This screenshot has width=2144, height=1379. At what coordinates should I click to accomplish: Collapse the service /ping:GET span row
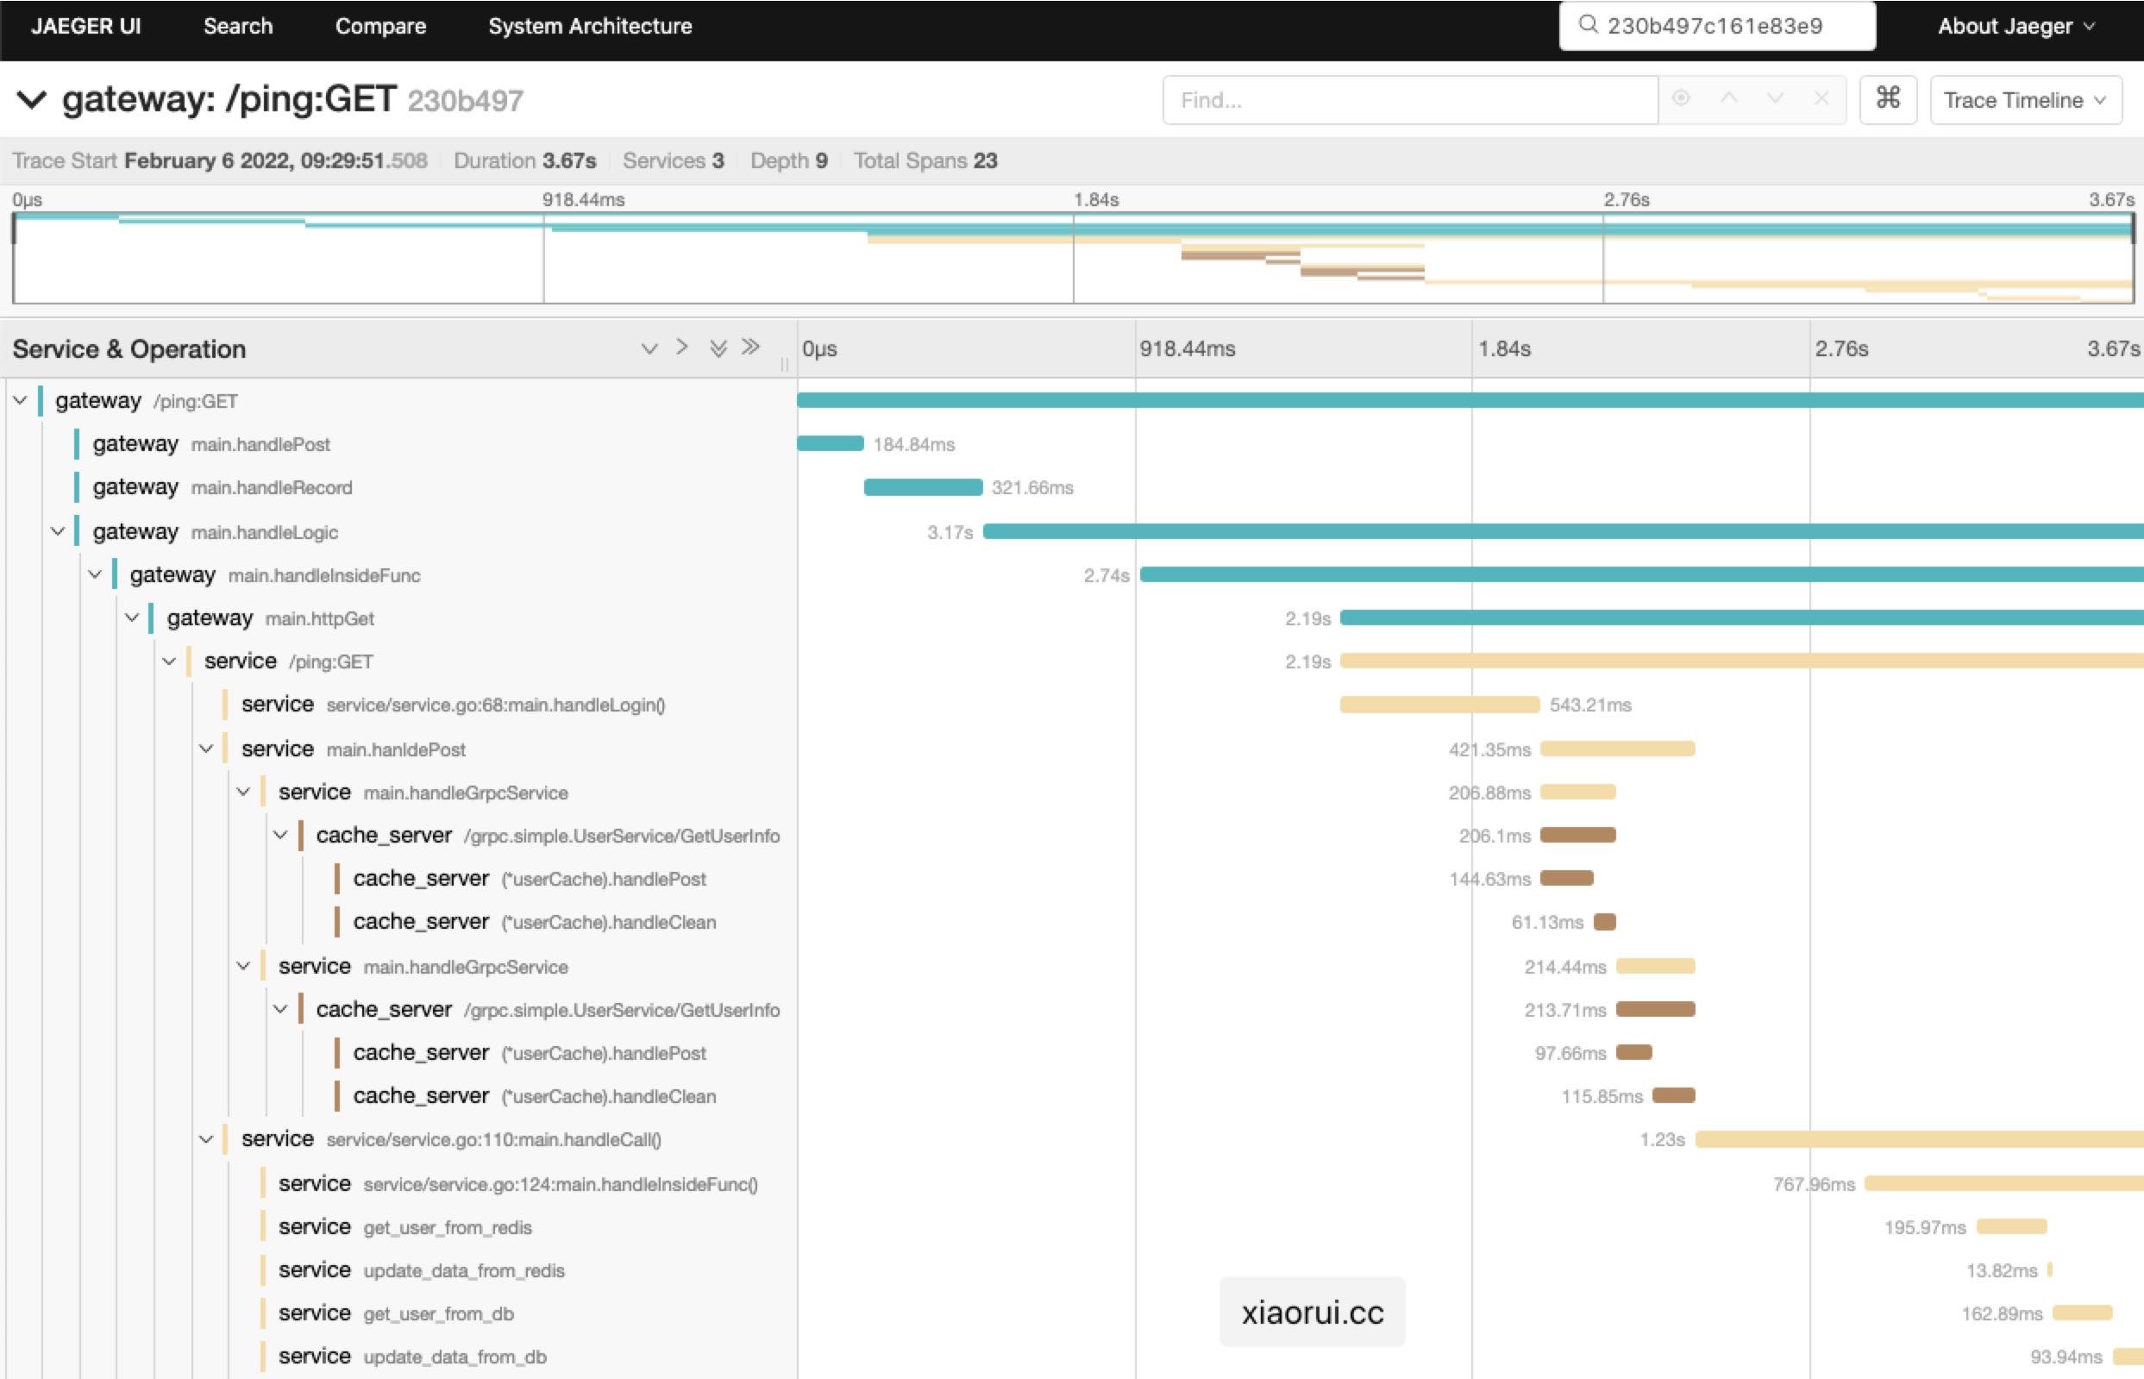pos(169,661)
